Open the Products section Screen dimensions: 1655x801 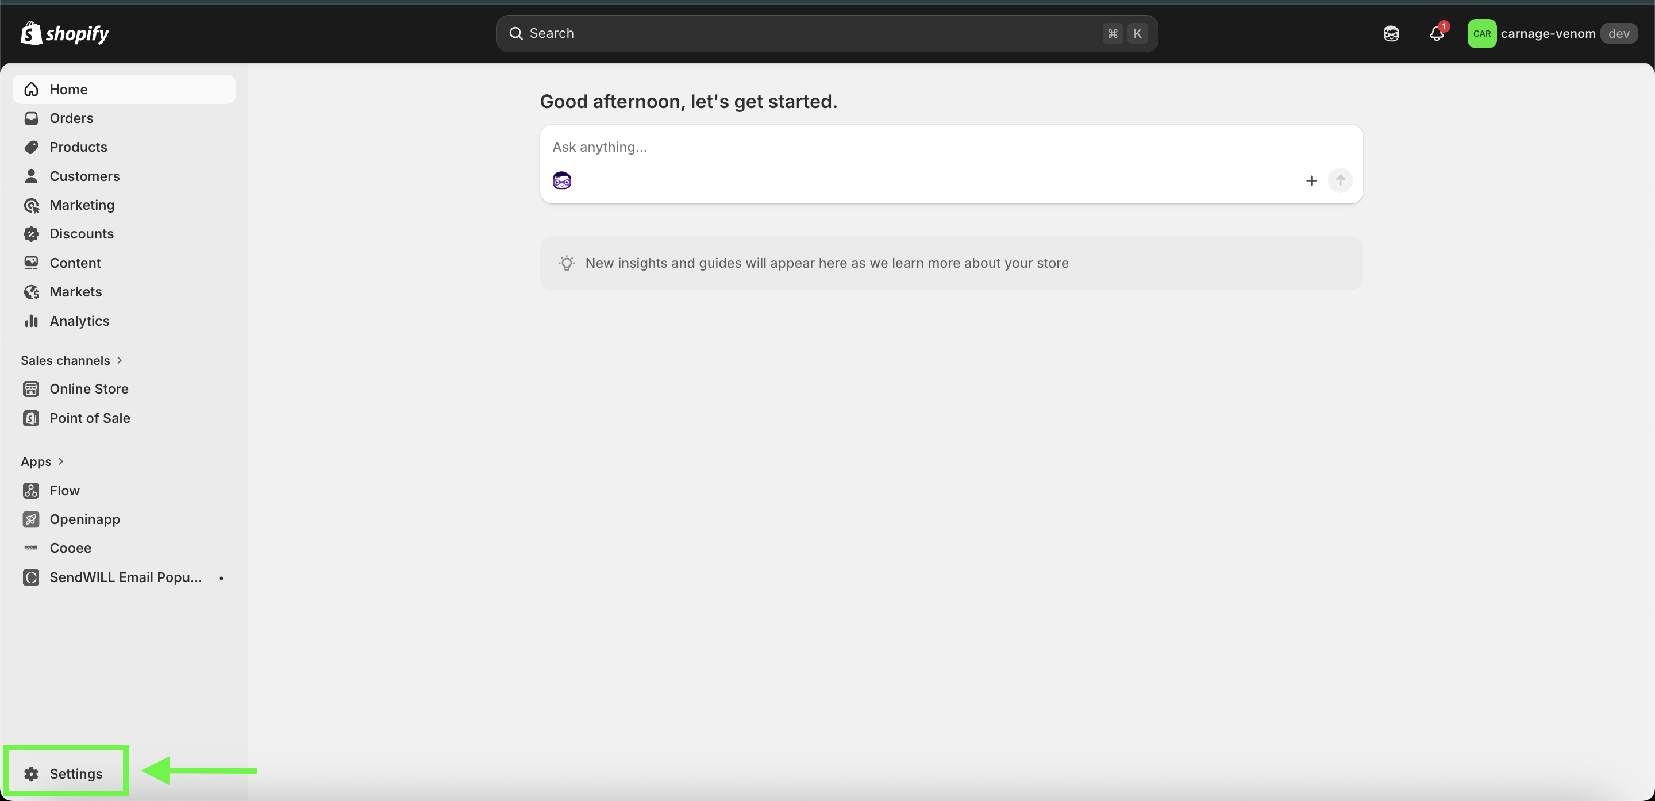[78, 147]
